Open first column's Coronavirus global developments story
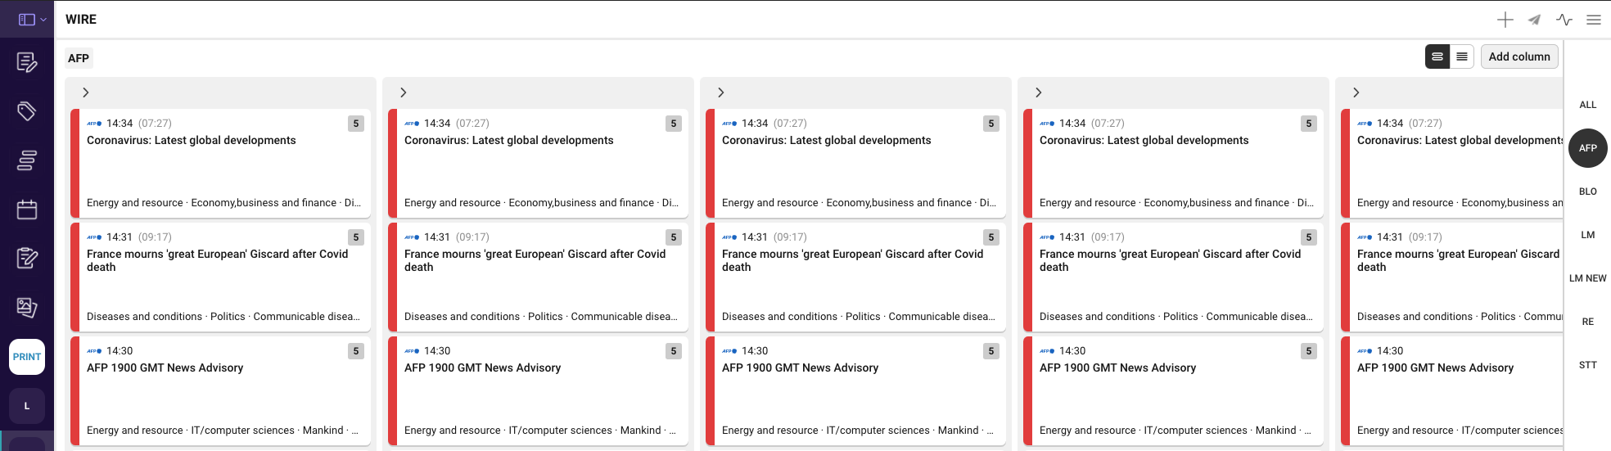1611x451 pixels. [x=192, y=141]
